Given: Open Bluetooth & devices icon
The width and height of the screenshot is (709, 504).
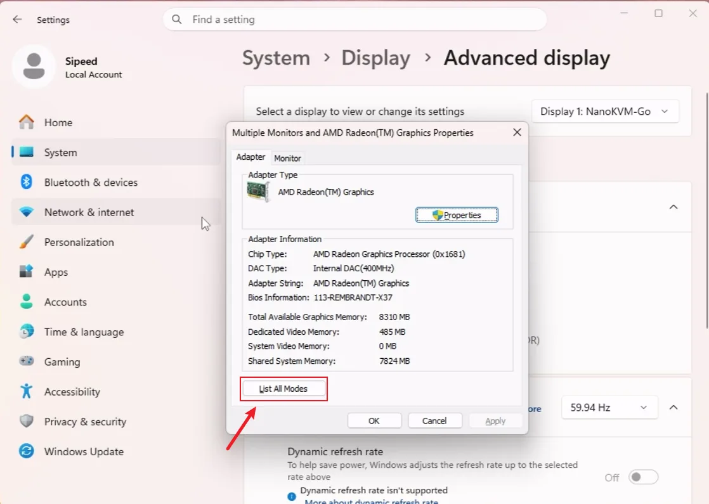Looking at the screenshot, I should [x=26, y=182].
